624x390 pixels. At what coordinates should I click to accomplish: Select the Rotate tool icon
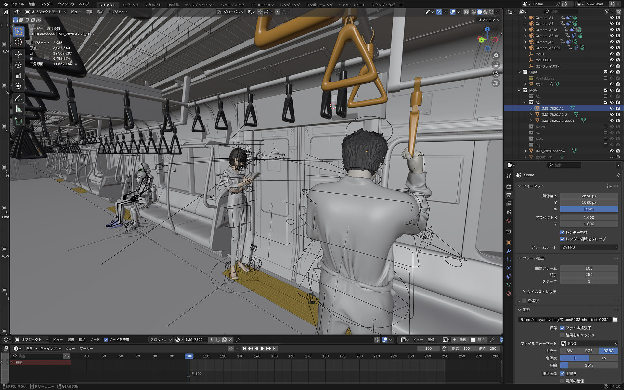point(19,65)
